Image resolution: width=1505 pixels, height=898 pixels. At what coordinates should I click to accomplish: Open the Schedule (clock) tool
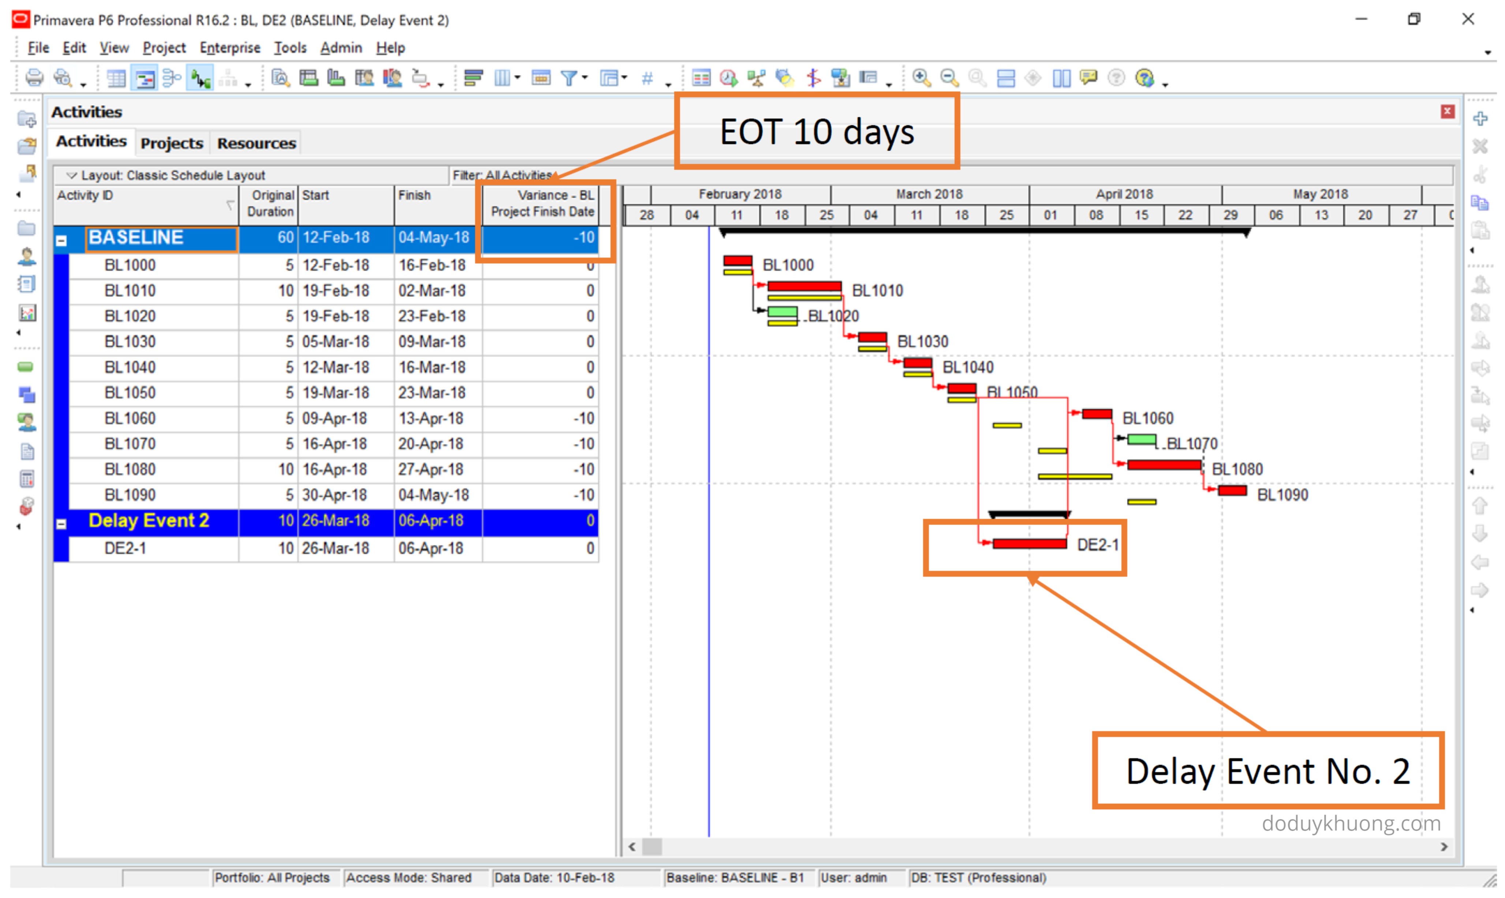tap(728, 78)
